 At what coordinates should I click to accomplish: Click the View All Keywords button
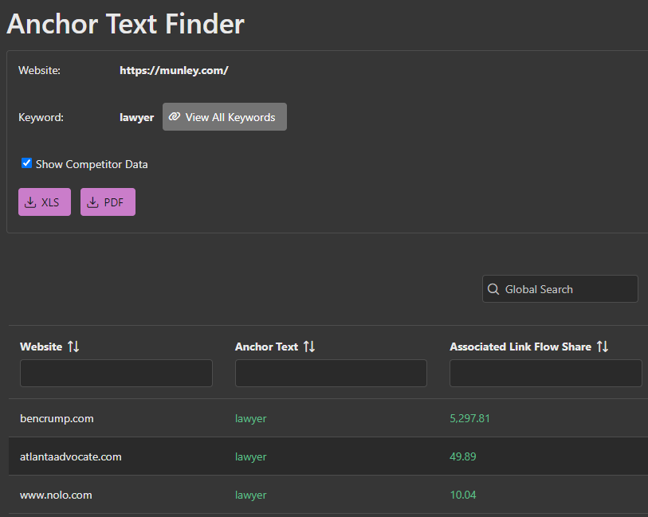click(x=224, y=116)
